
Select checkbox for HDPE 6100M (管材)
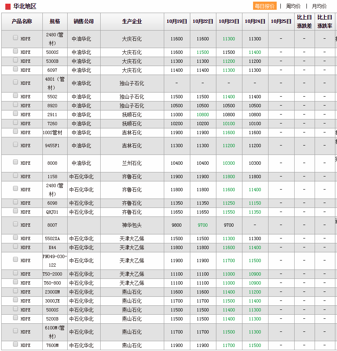(x=15, y=331)
